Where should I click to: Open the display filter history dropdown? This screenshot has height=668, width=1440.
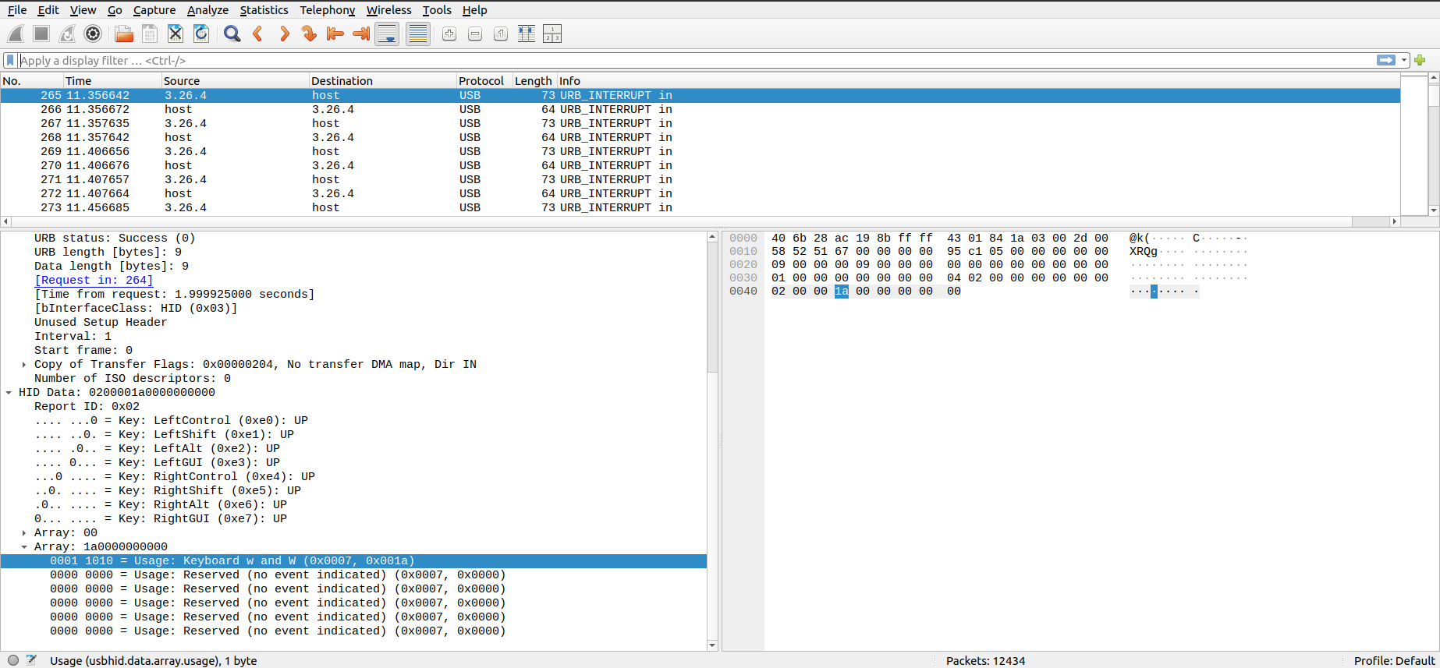pyautogui.click(x=1404, y=61)
